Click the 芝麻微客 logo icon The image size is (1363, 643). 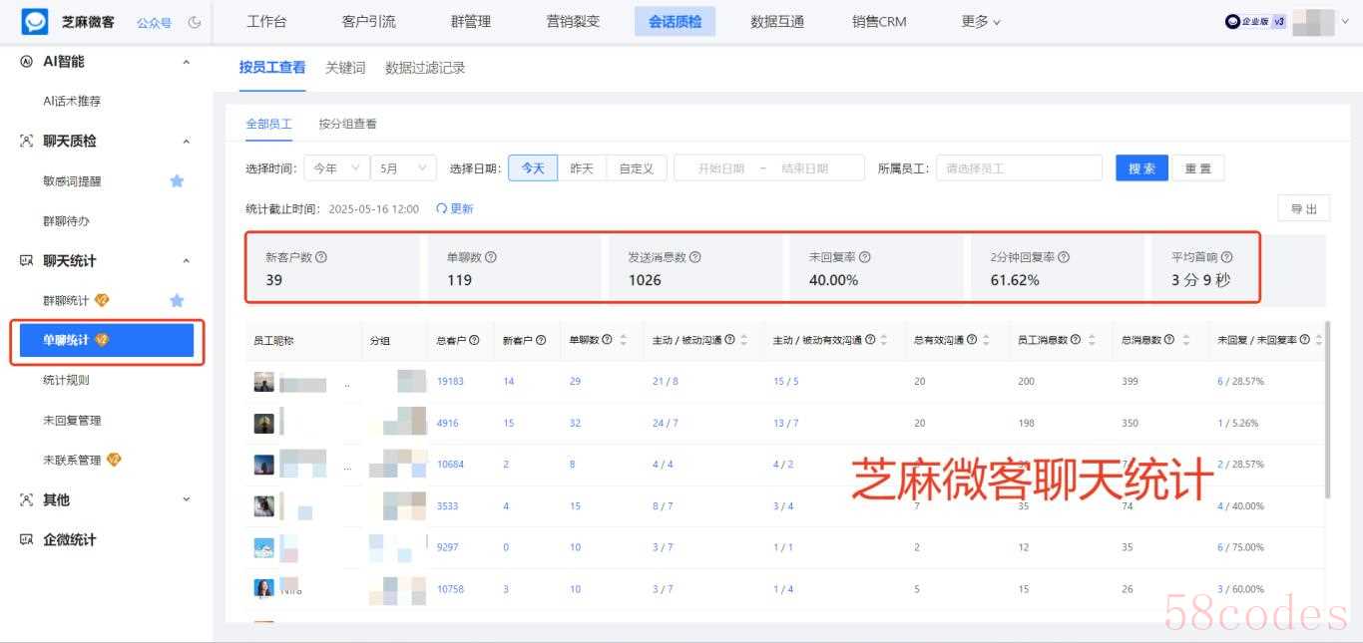35,21
